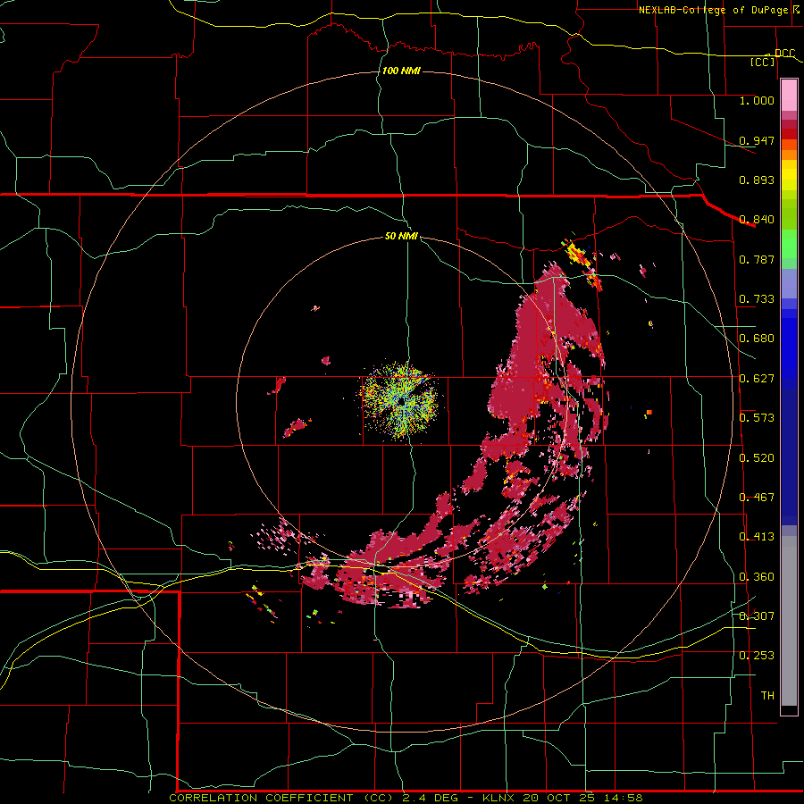Select the 0.893 scale value
The height and width of the screenshot is (804, 804).
pyautogui.click(x=757, y=180)
